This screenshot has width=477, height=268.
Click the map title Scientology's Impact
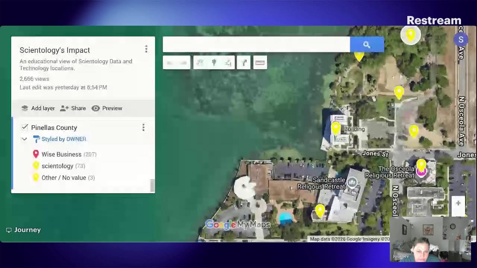coord(55,50)
